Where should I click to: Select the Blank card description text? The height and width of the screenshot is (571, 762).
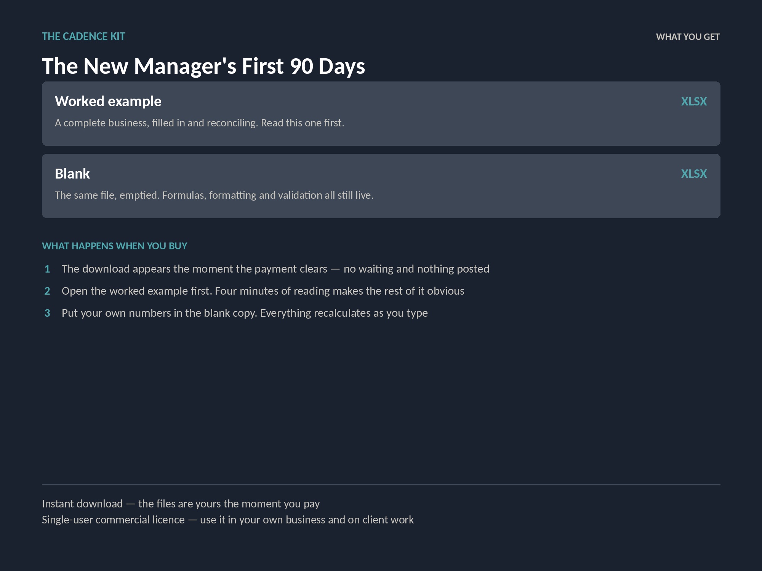tap(214, 195)
